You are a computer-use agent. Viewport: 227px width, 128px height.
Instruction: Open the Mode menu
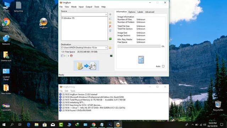(x=74, y=7)
